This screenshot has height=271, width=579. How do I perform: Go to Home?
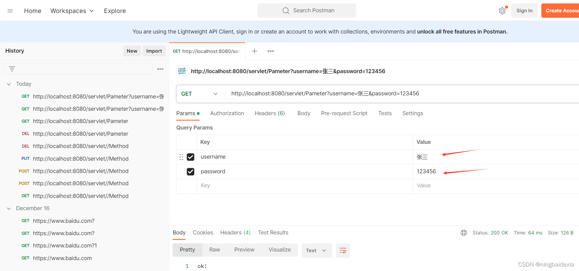coord(33,11)
